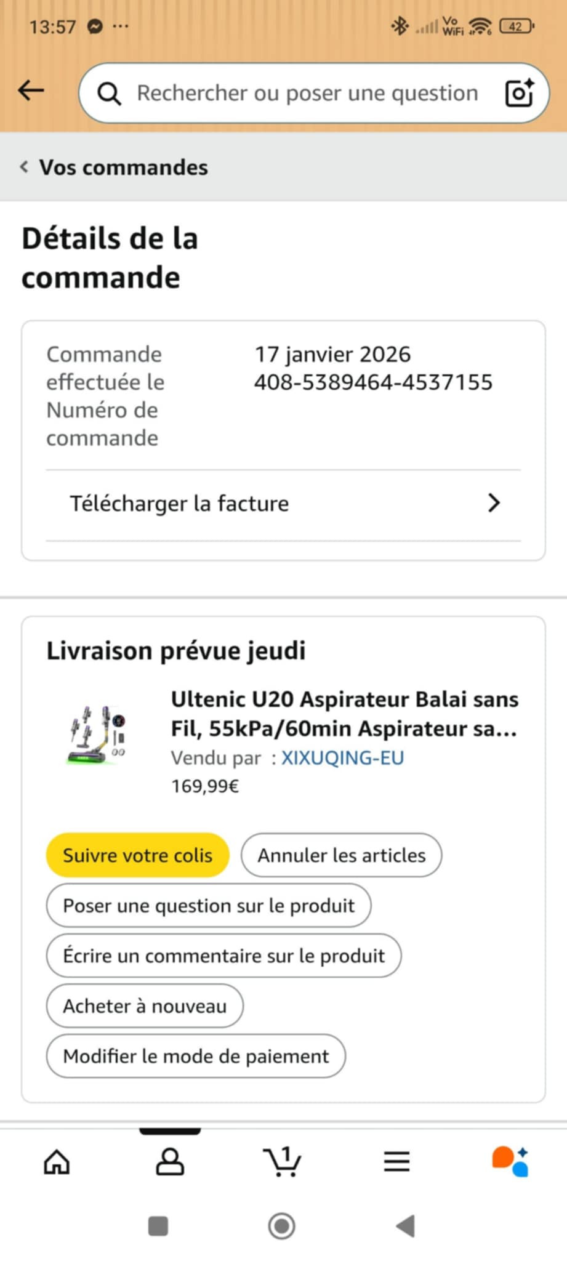Tap Acheter à nouveau button

coord(145,1006)
